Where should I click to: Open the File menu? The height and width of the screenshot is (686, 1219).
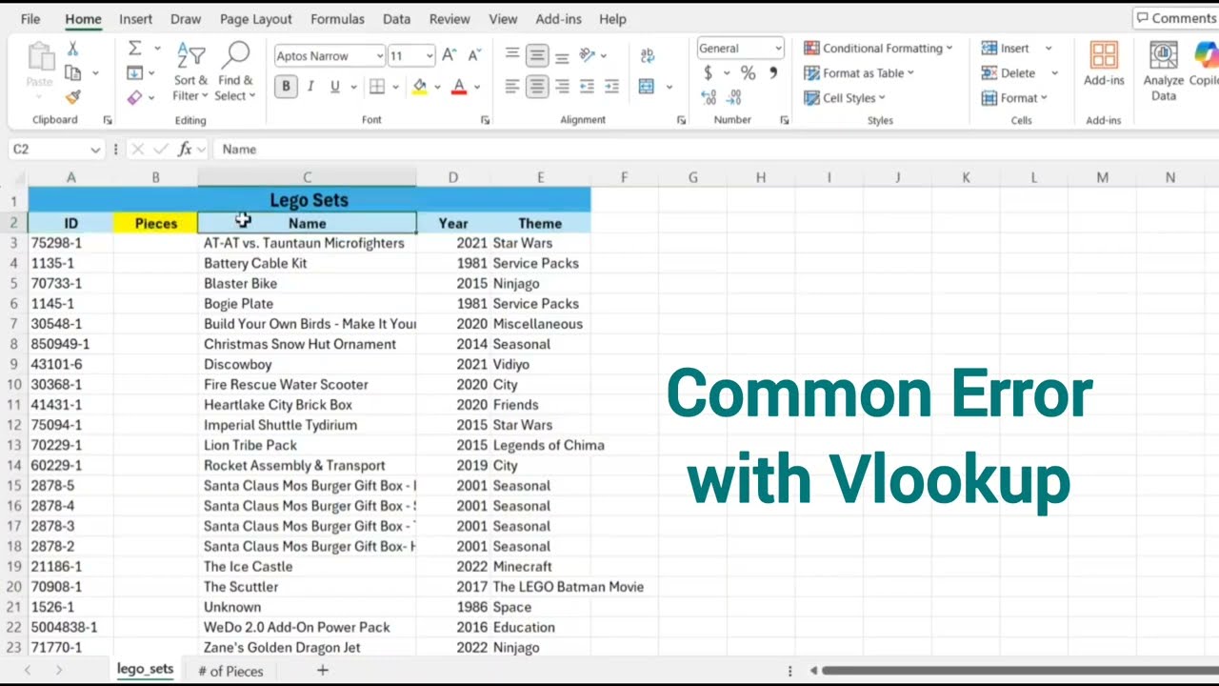point(30,19)
